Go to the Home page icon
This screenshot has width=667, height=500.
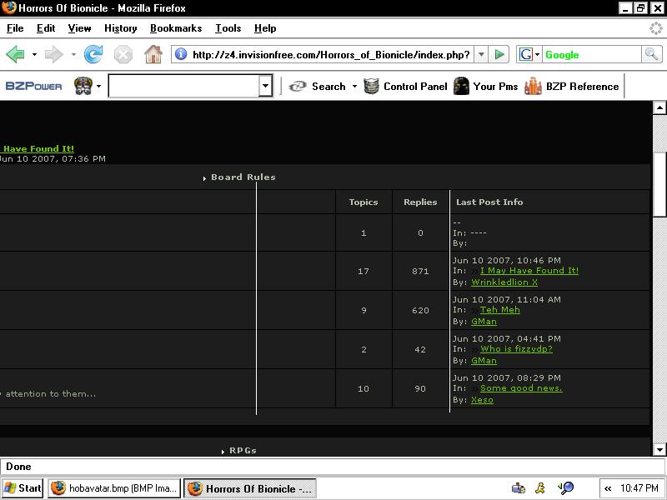[x=153, y=54]
